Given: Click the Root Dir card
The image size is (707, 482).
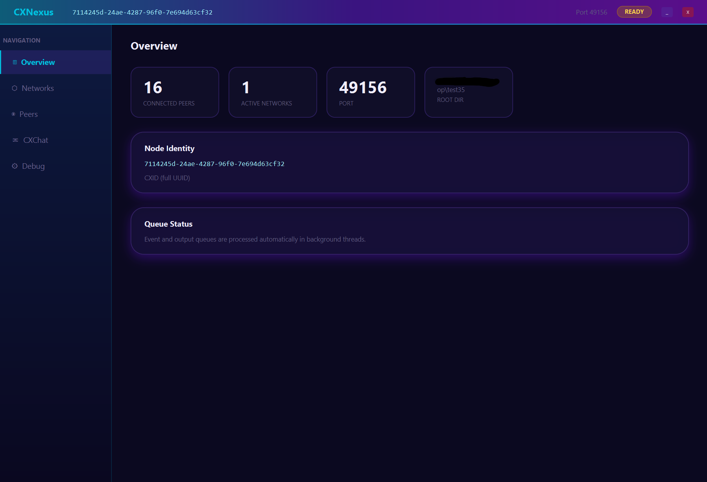Looking at the screenshot, I should pos(469,92).
